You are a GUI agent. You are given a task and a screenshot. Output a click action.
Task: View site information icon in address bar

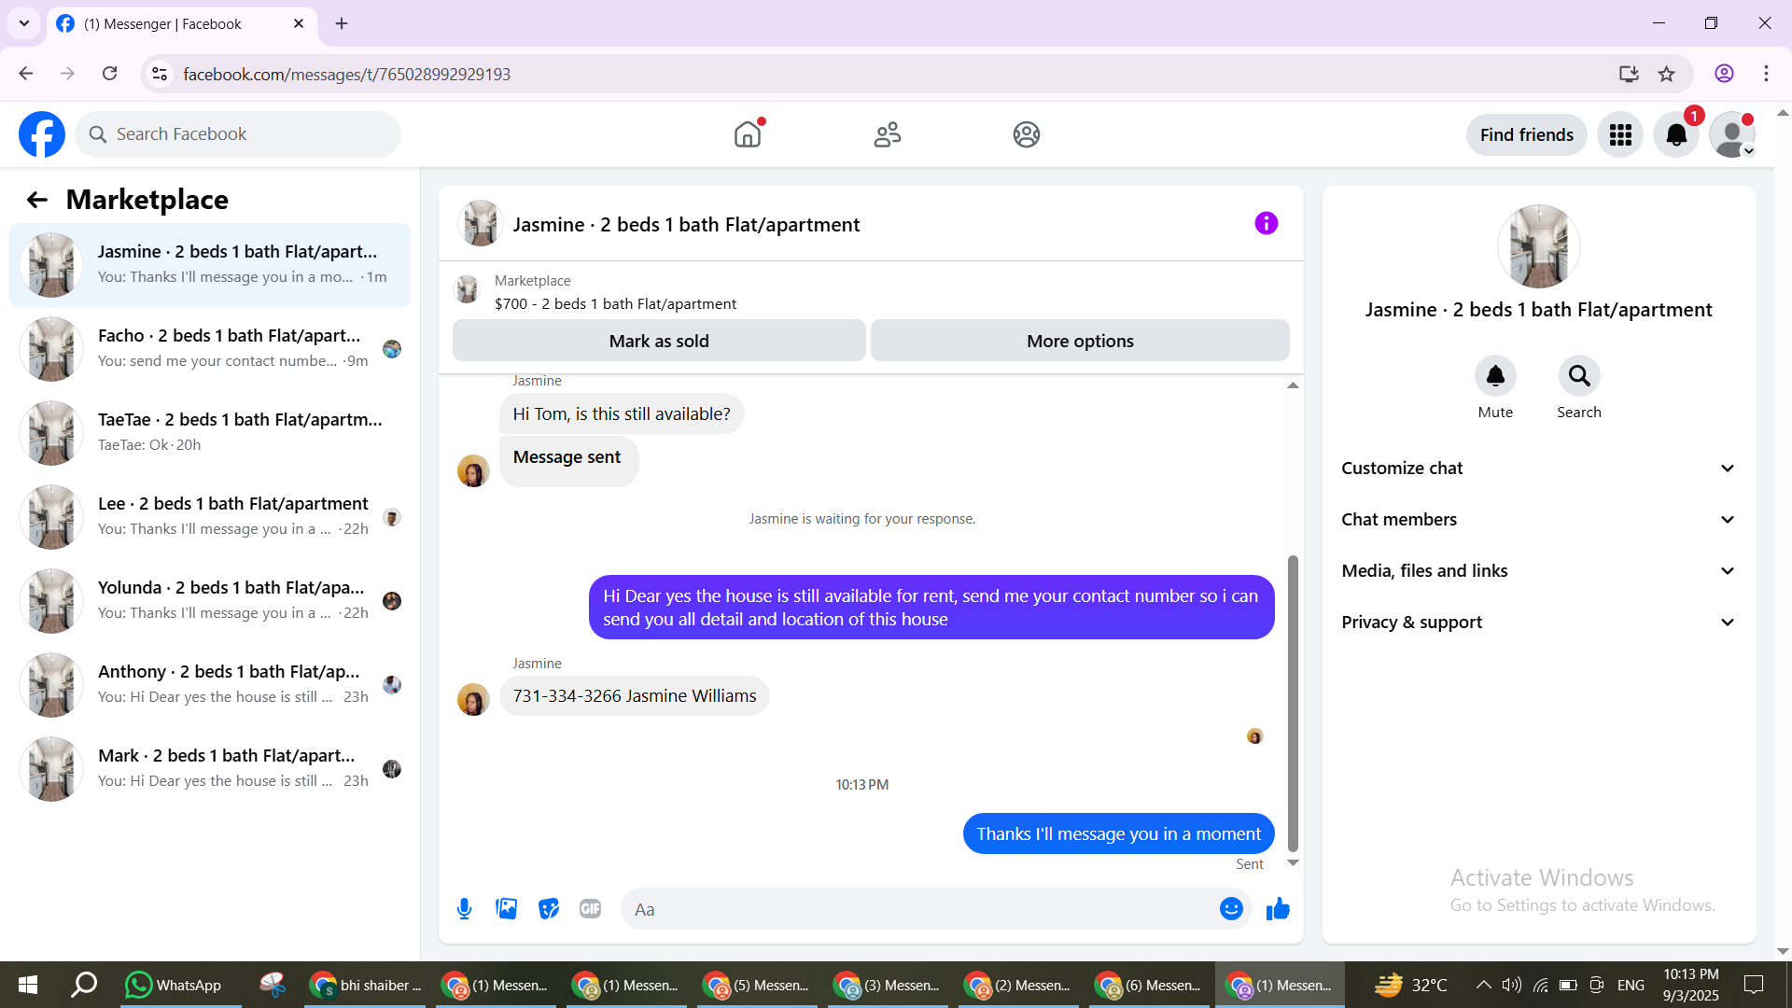click(160, 74)
